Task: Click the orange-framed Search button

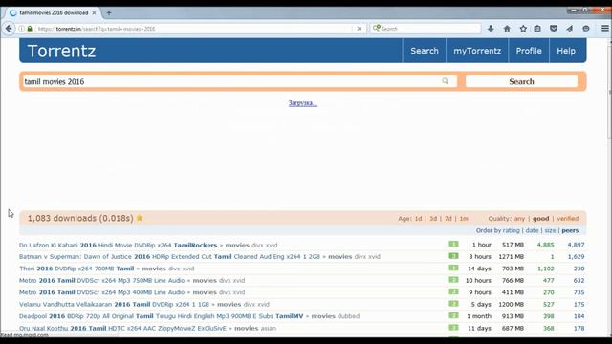Action: coord(521,81)
